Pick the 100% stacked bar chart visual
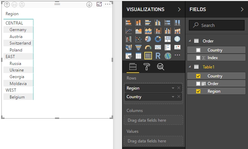The height and width of the screenshot is (149, 248). coord(168,22)
